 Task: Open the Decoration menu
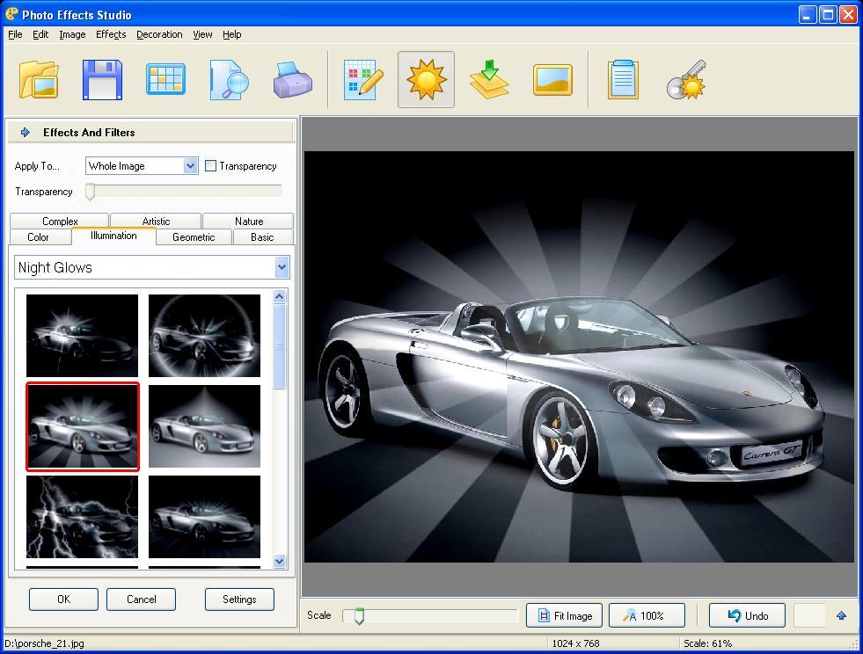159,34
